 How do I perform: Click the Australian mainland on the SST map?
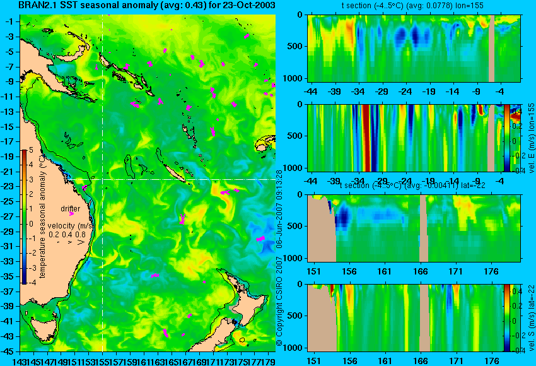coord(51,192)
